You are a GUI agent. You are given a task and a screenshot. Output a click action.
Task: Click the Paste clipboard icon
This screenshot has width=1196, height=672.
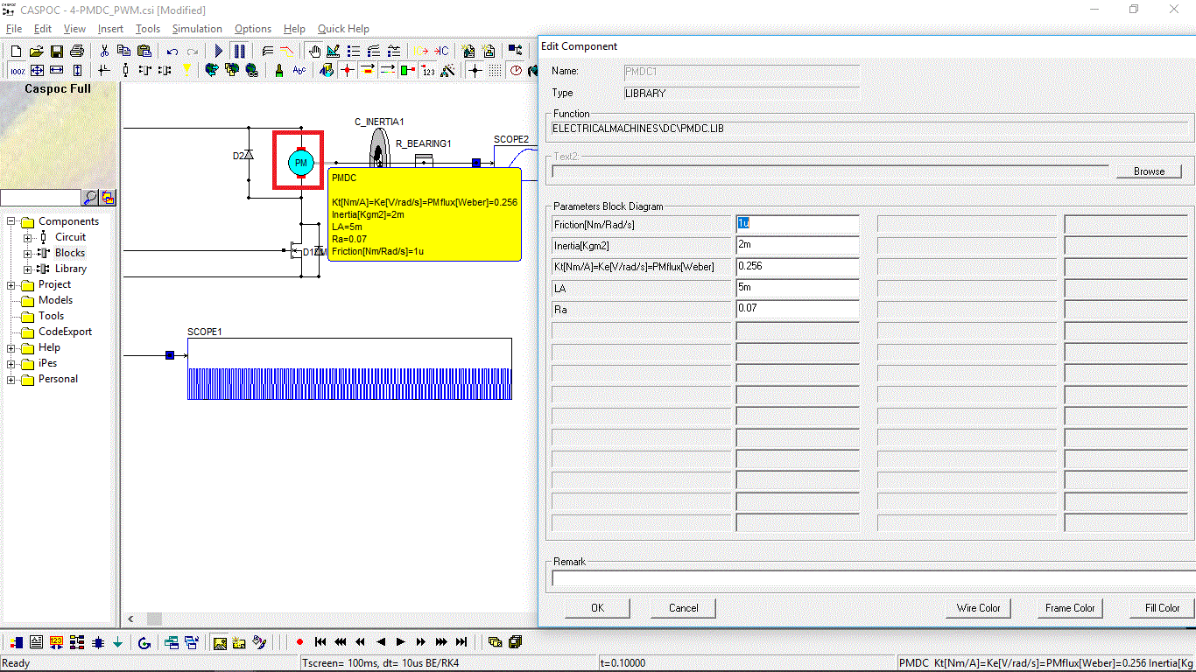click(x=144, y=51)
